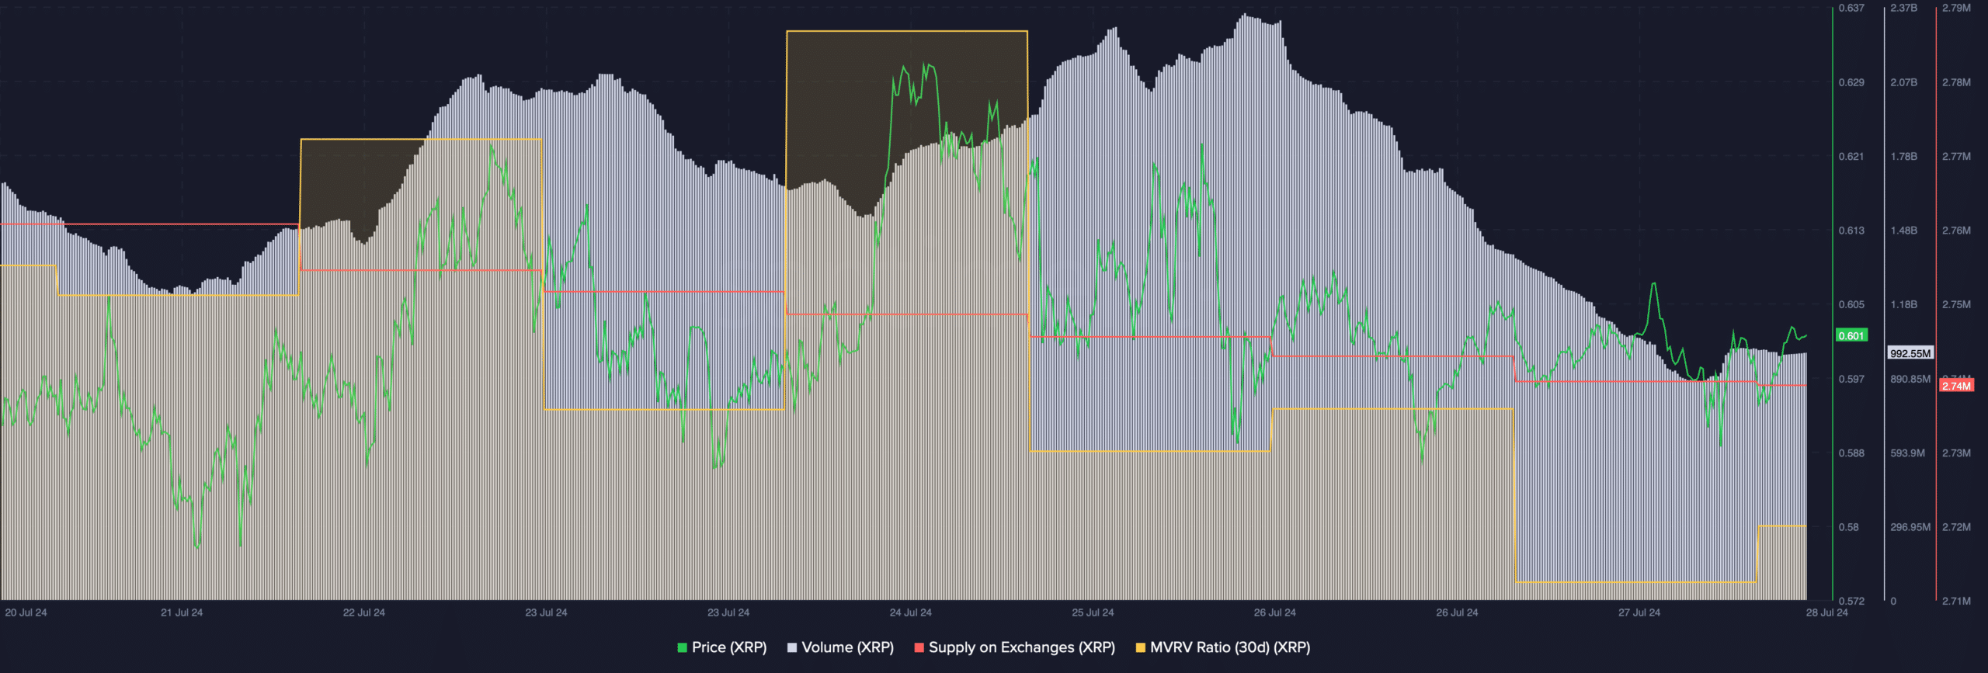Click the 2.76M supply axis label
Image resolution: width=1988 pixels, height=673 pixels.
[x=1956, y=231]
